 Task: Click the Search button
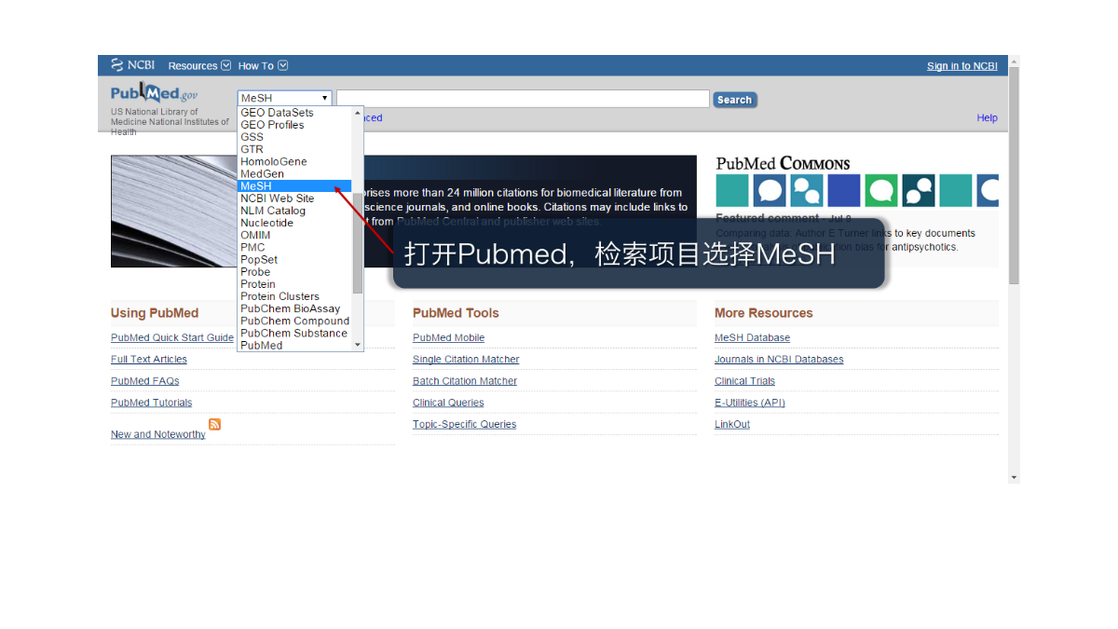(734, 100)
